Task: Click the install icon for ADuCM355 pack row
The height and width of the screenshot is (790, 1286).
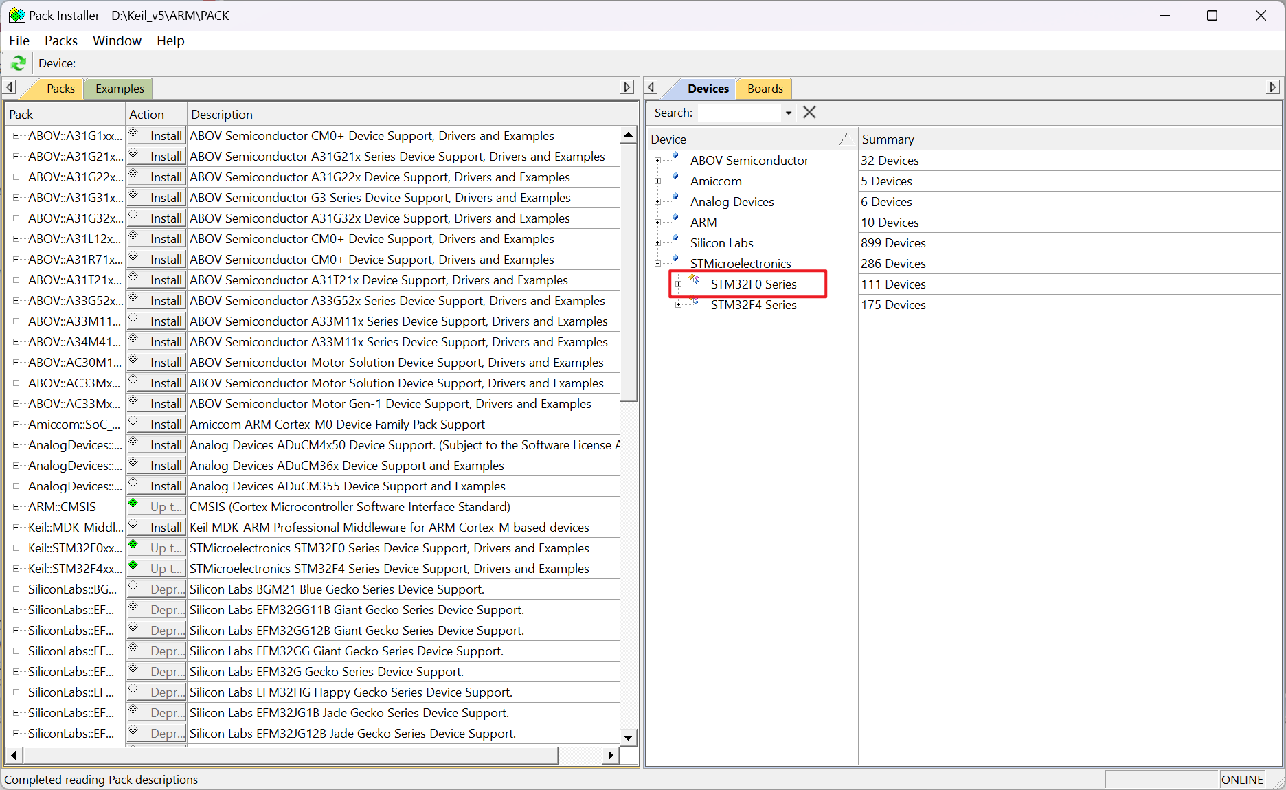Action: [133, 483]
